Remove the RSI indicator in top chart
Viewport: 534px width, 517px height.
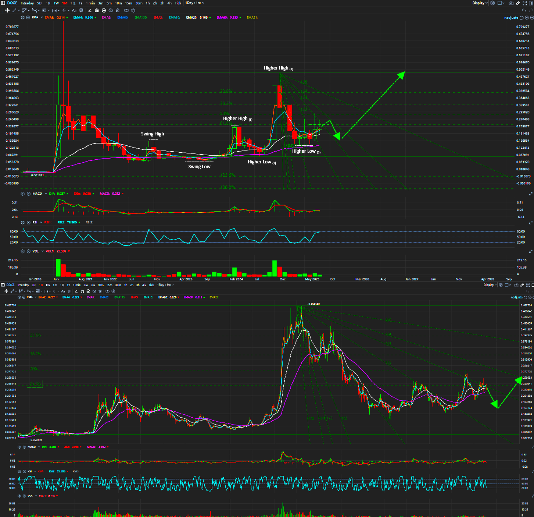pos(28,222)
